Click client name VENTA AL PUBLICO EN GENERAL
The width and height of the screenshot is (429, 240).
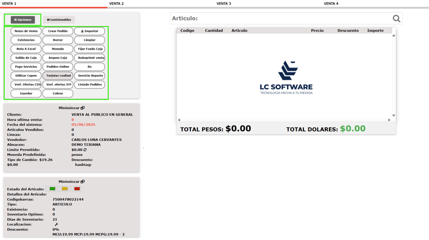click(x=102, y=115)
